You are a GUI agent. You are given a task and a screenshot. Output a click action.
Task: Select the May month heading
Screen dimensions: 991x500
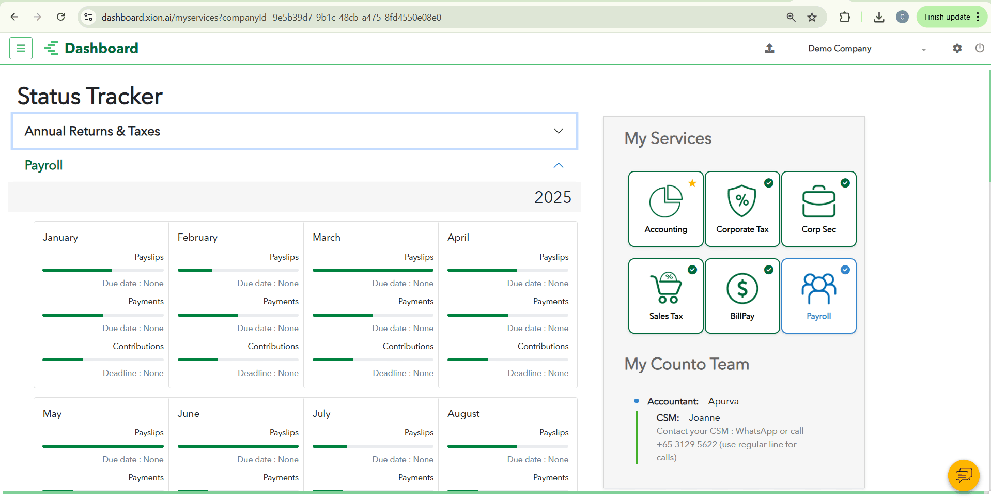52,414
